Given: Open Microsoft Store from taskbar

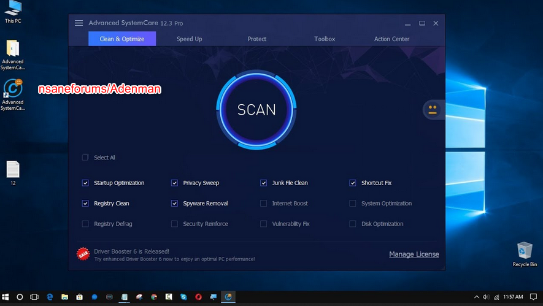Looking at the screenshot, I should 80,297.
